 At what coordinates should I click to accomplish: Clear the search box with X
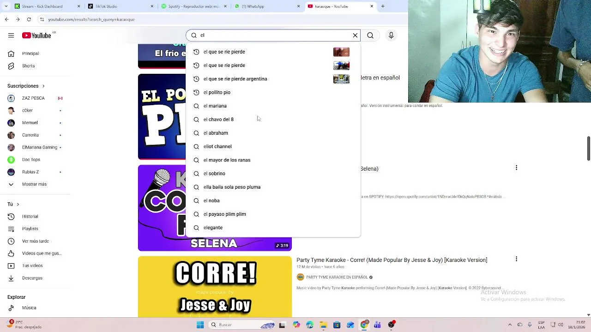tap(355, 36)
